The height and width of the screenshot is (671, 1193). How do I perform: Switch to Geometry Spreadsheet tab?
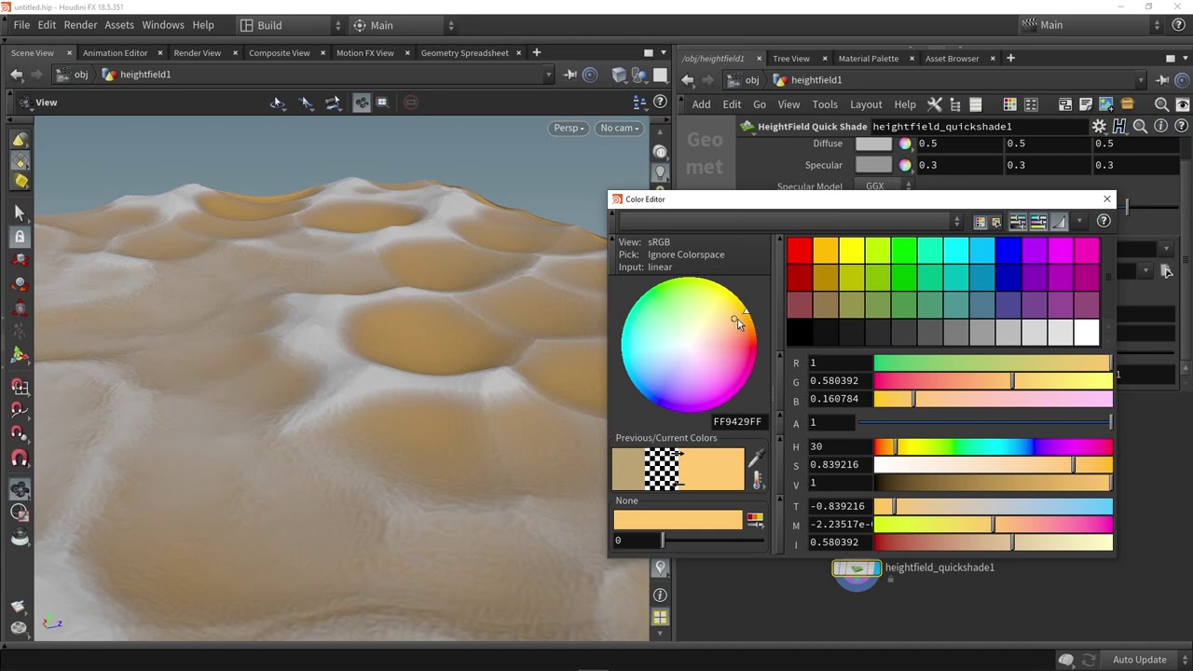[464, 53]
